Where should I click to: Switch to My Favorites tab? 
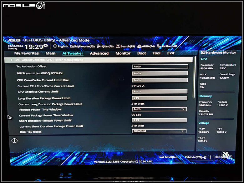pos(27,53)
